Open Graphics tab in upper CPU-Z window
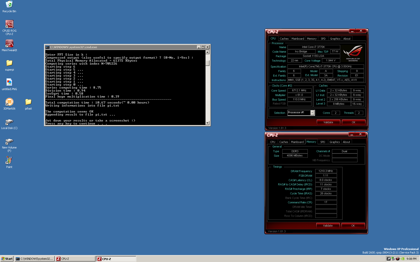The height and width of the screenshot is (262, 420). (335, 39)
